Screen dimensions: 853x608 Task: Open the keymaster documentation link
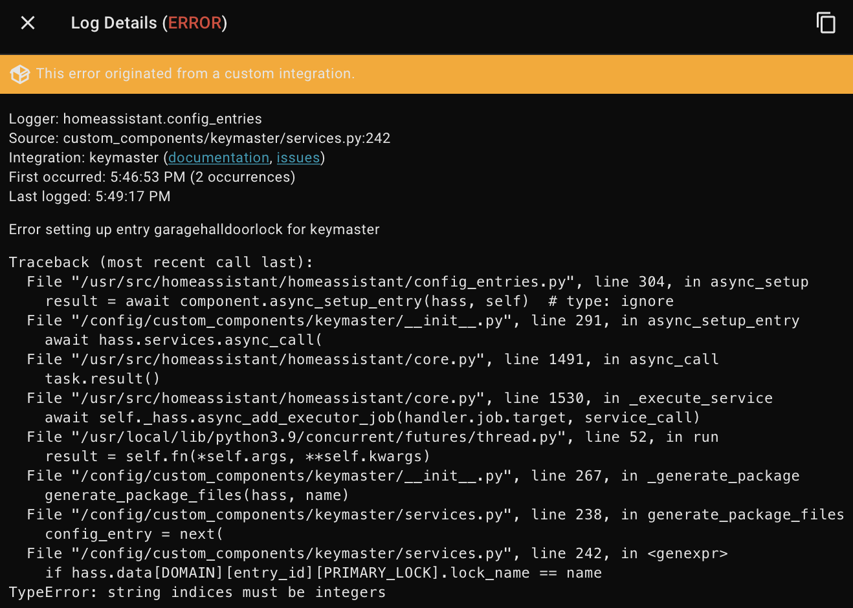pyautogui.click(x=218, y=157)
